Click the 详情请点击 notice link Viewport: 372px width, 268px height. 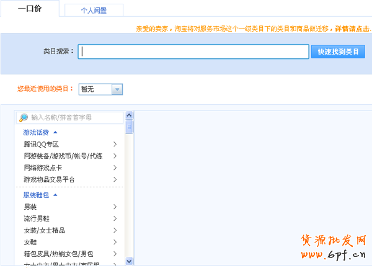tap(352, 29)
